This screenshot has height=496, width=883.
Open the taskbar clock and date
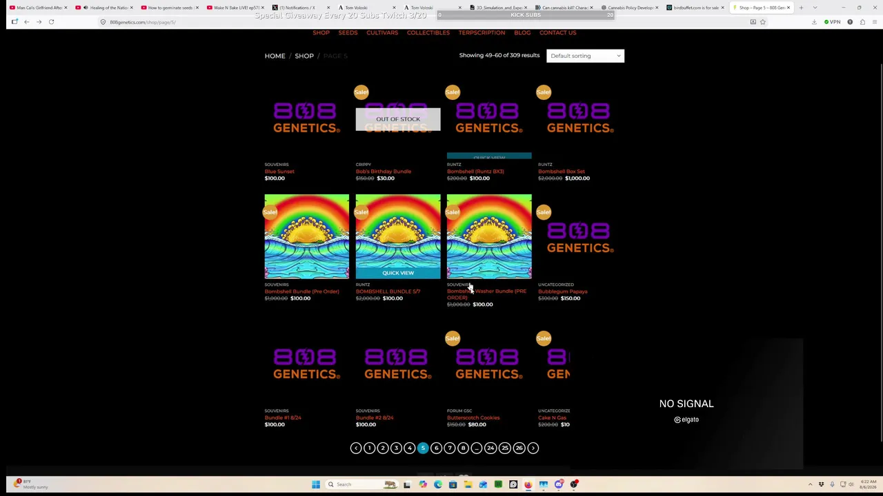pos(867,484)
